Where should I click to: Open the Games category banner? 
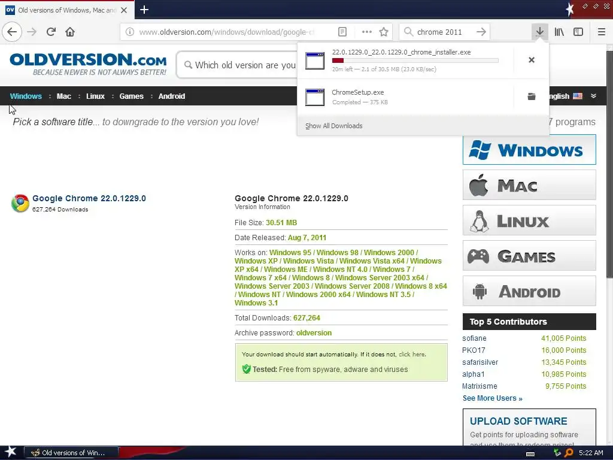pyautogui.click(x=529, y=256)
